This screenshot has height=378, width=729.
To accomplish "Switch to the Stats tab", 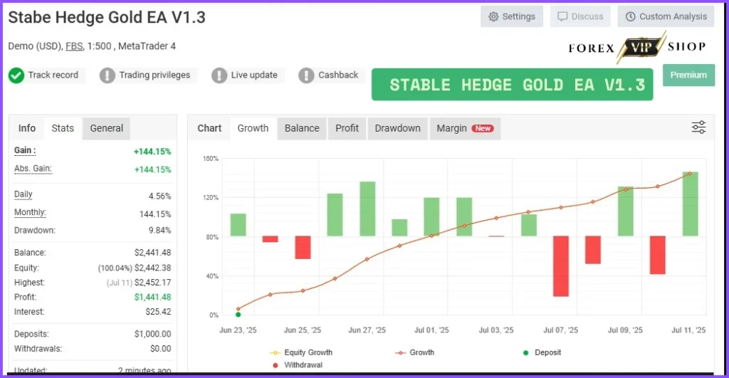I will [63, 128].
